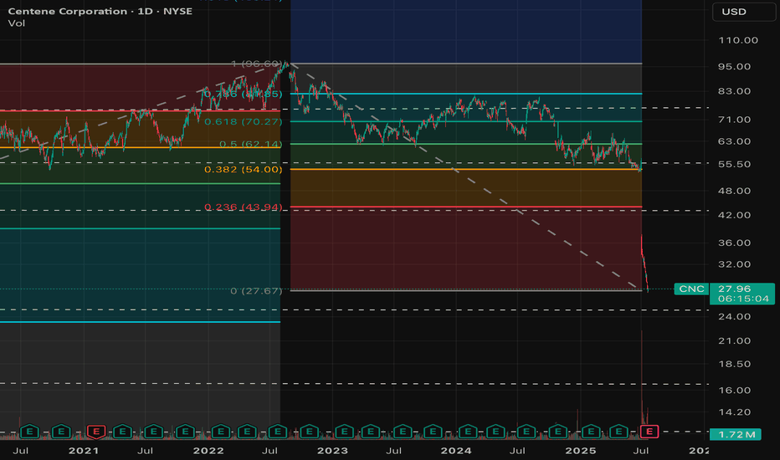Screen dimensions: 780x460
Task: Select the Fibonacci label 0.382 (54.00)
Action: [244, 170]
